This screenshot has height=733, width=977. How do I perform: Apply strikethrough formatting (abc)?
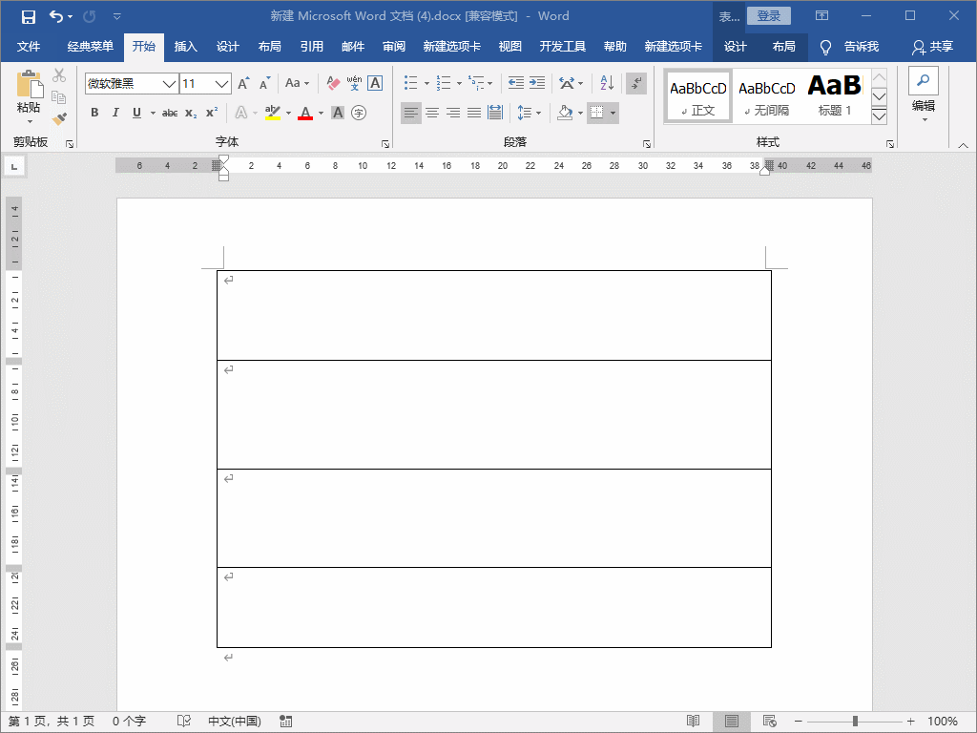click(170, 113)
